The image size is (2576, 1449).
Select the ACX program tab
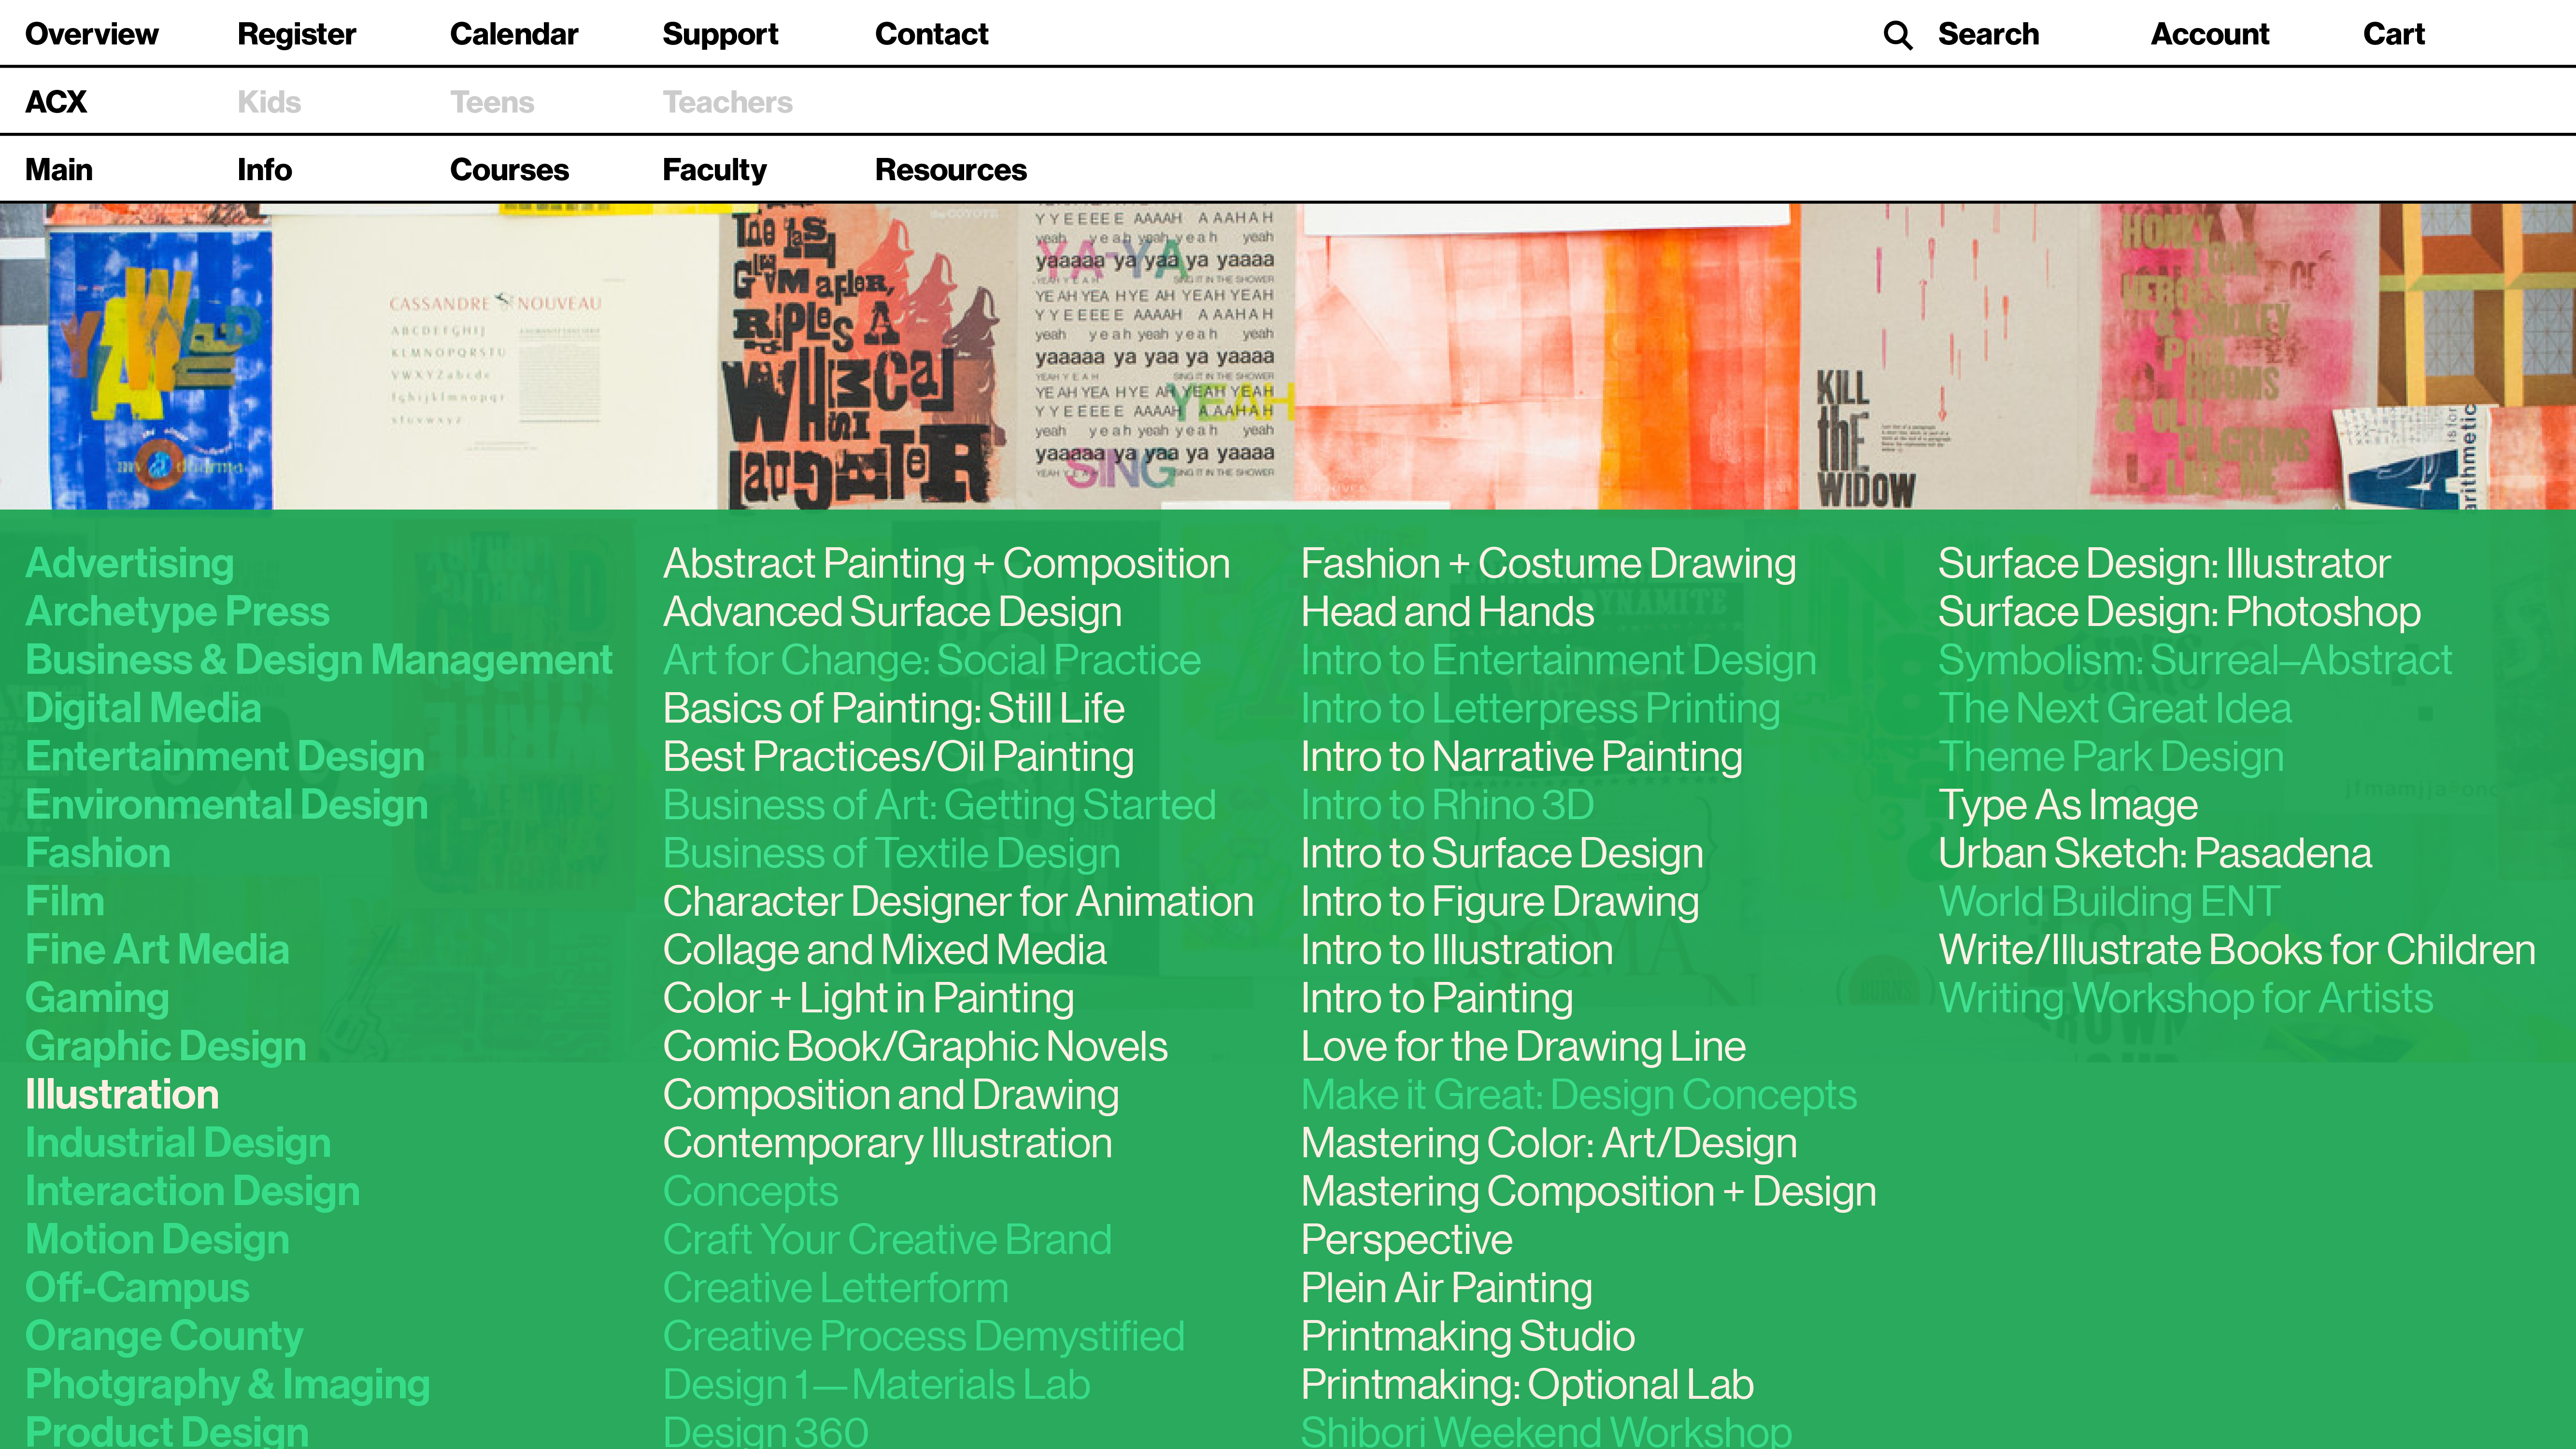pyautogui.click(x=56, y=102)
